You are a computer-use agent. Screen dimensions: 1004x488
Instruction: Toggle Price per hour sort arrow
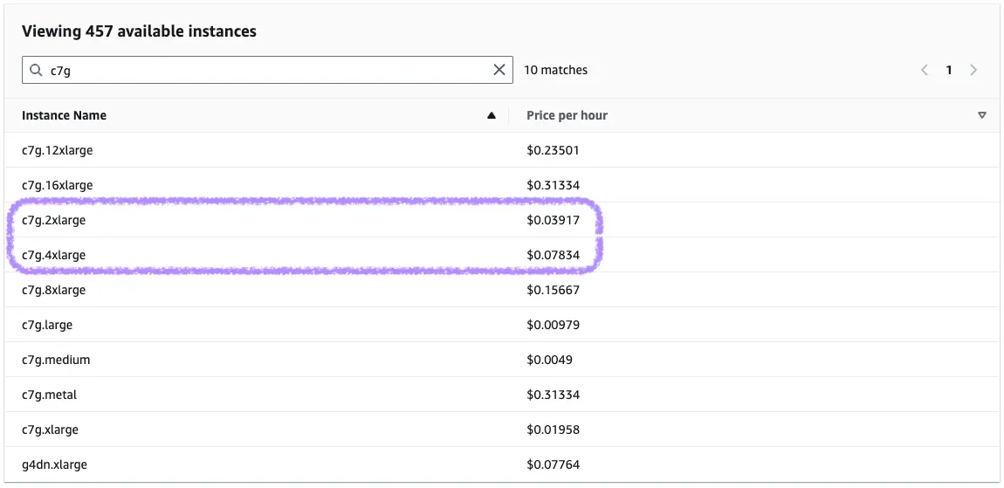982,115
